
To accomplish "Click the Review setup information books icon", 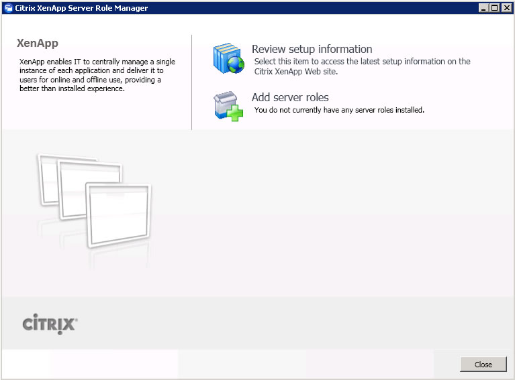I will tap(228, 58).
